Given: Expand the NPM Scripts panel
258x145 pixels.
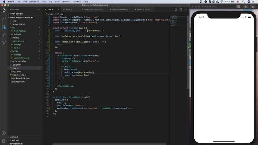Looking at the screenshot, I should click(x=25, y=144).
